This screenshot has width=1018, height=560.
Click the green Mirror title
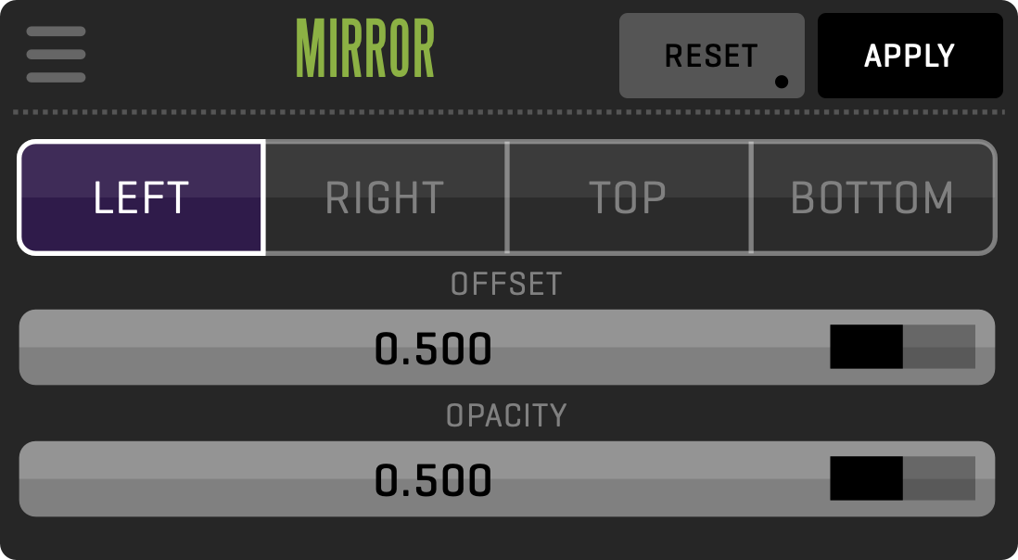365,50
